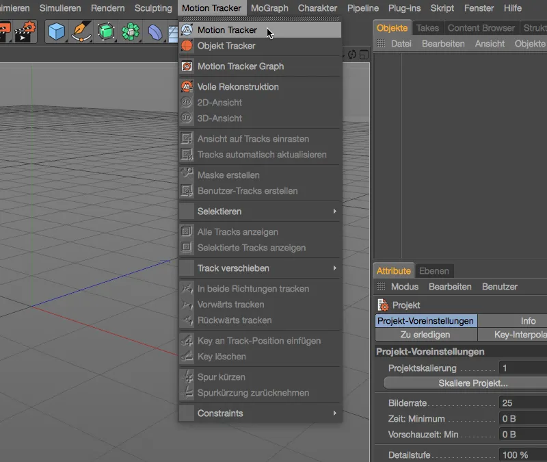
Task: Open the Info project tab
Action: coord(512,321)
